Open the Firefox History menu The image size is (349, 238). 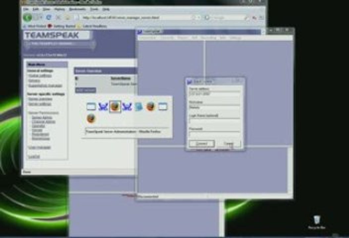(59, 9)
